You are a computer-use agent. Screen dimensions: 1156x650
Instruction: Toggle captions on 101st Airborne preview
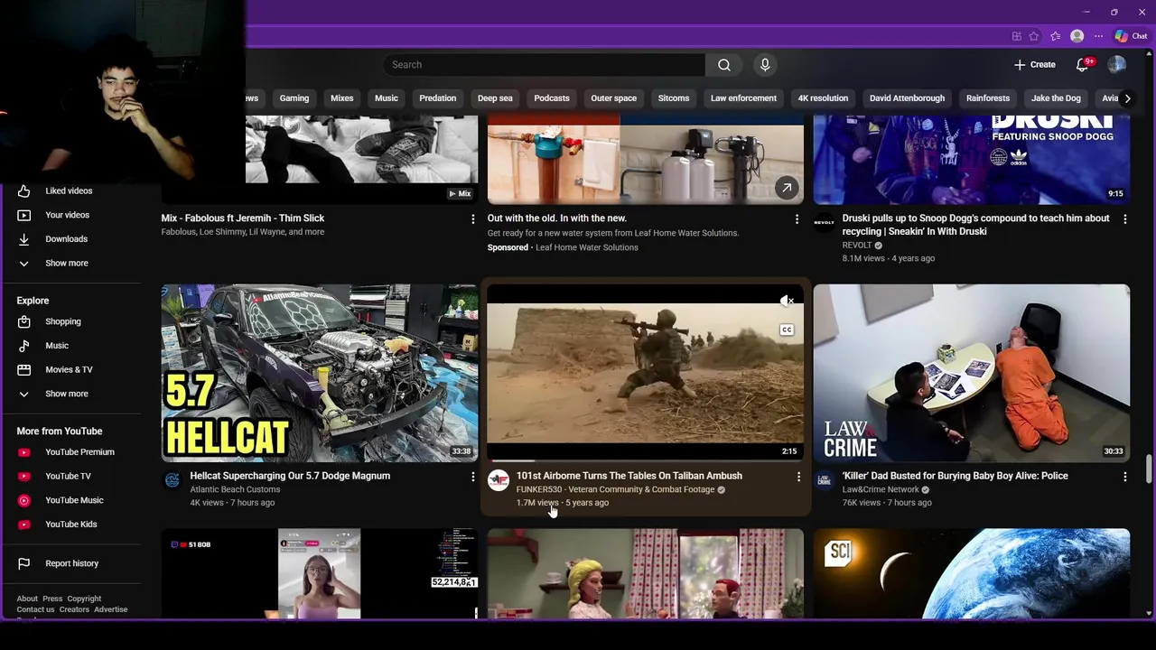click(x=787, y=330)
